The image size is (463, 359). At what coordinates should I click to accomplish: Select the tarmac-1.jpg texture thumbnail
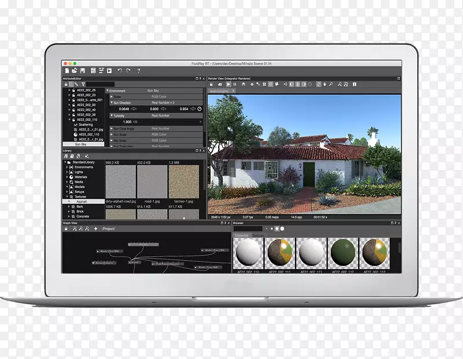coord(183,182)
